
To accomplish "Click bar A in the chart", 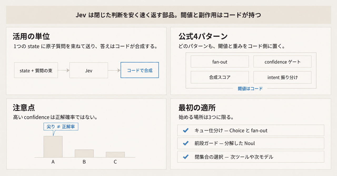I will coord(53,147).
